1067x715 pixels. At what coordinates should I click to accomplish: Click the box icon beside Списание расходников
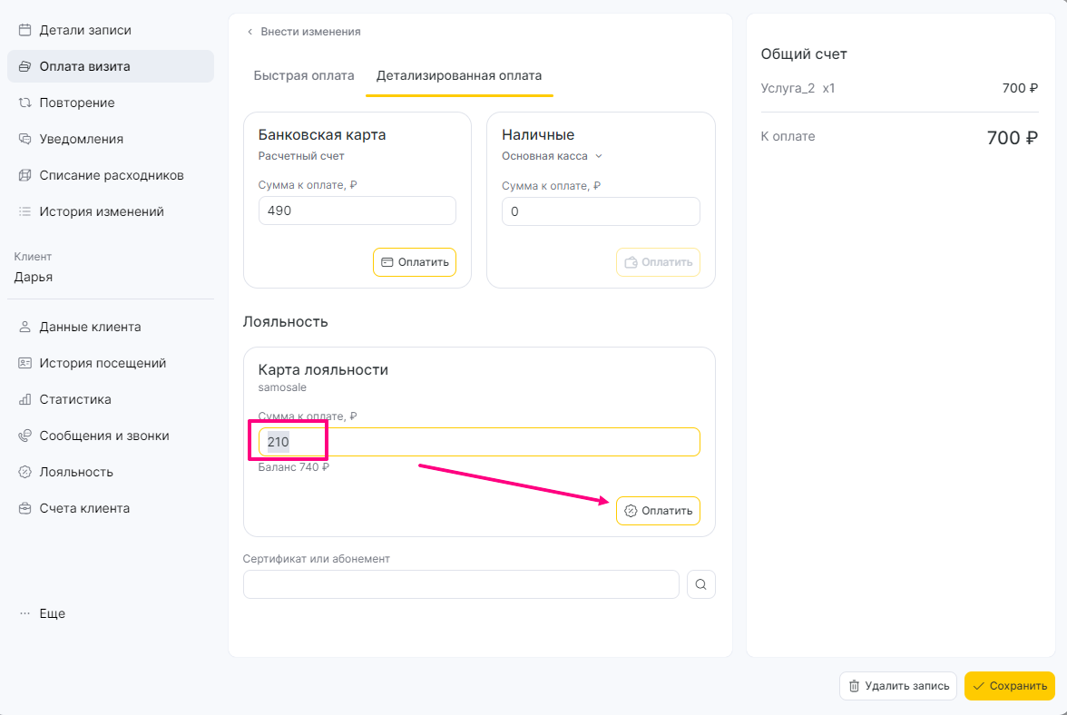pyautogui.click(x=25, y=175)
